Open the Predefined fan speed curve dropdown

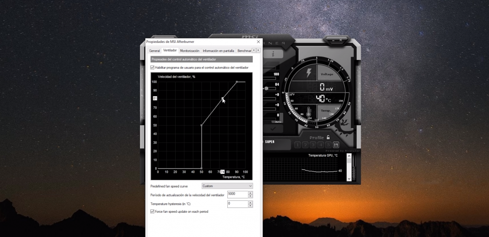[227, 186]
